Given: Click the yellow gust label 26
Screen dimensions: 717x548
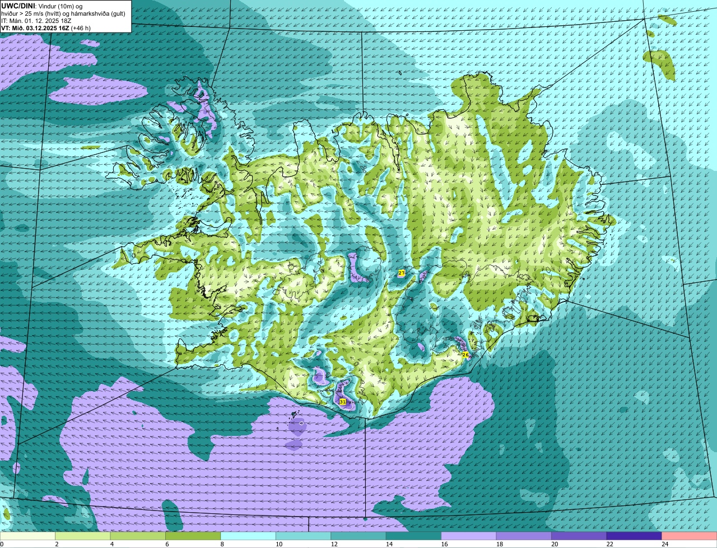Looking at the screenshot, I should [465, 355].
